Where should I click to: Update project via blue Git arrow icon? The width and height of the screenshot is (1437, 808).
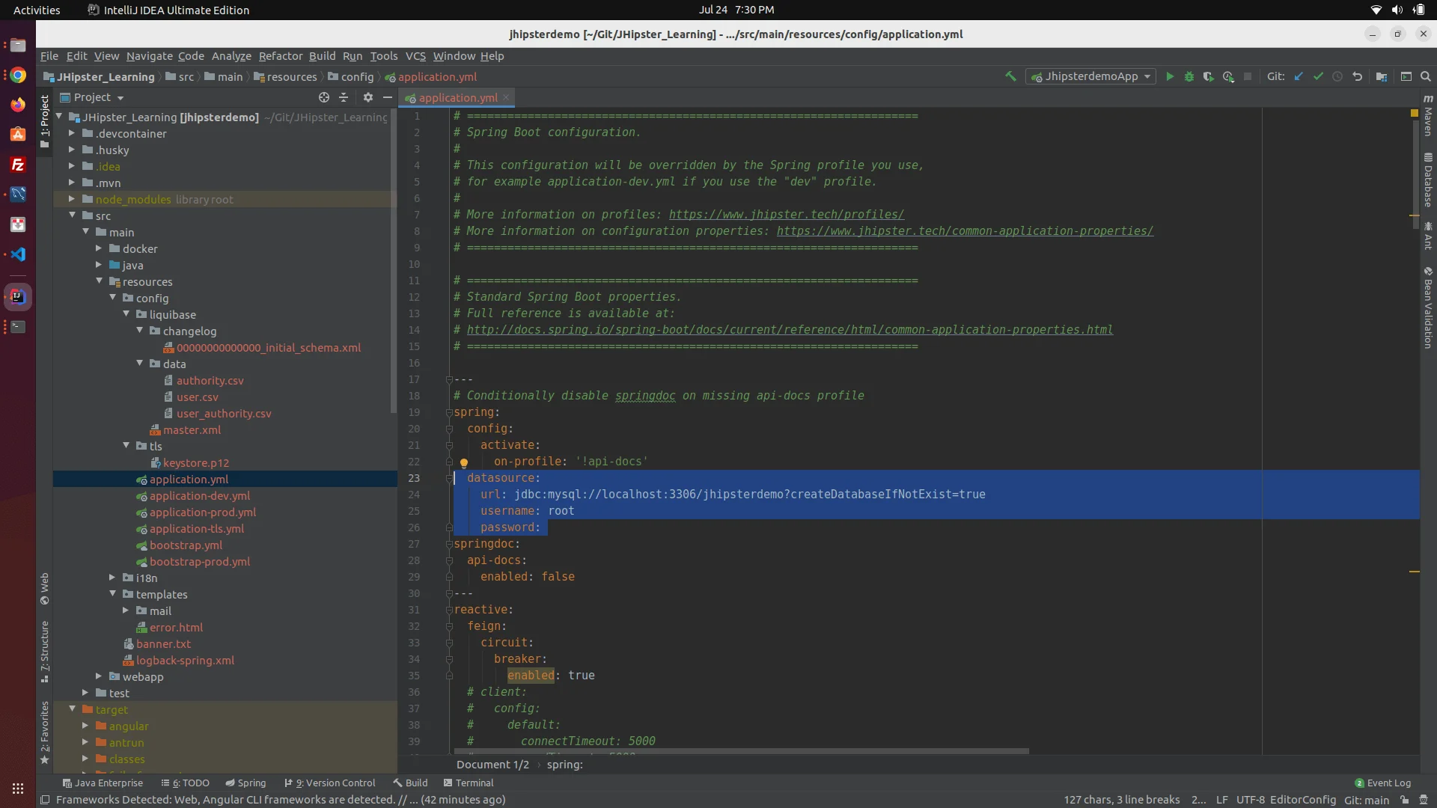coord(1299,76)
